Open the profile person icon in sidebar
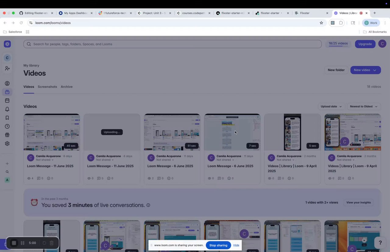This screenshot has height=252, width=390. pos(7,83)
